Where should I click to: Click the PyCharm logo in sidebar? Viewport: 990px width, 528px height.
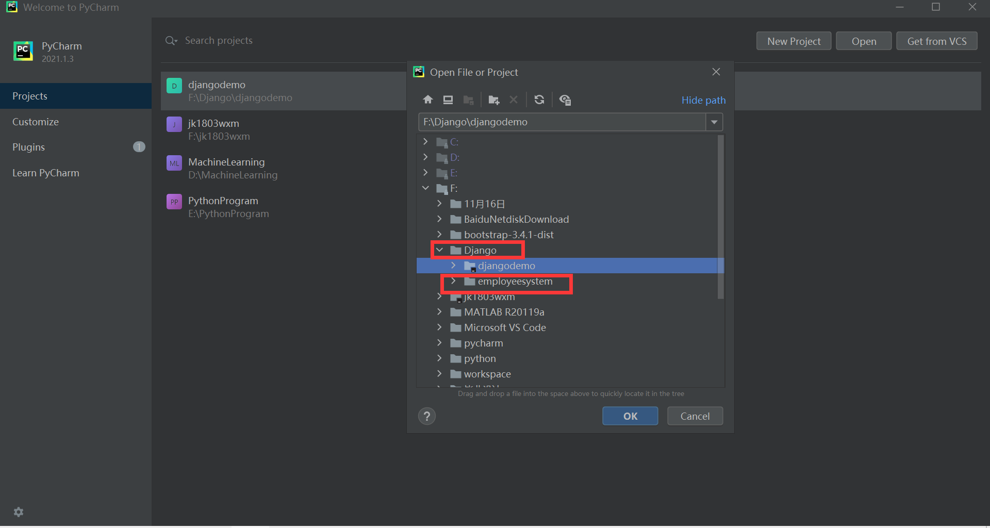coord(23,51)
